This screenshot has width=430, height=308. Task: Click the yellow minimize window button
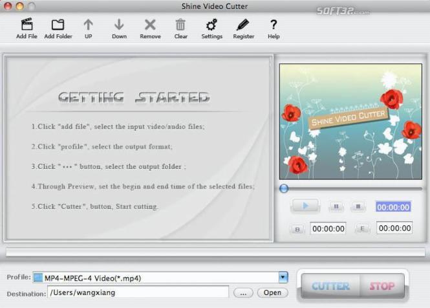[19, 6]
